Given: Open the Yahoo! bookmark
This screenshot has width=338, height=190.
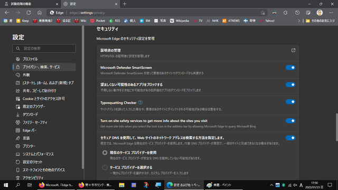Looking at the screenshot, I should (267, 21).
